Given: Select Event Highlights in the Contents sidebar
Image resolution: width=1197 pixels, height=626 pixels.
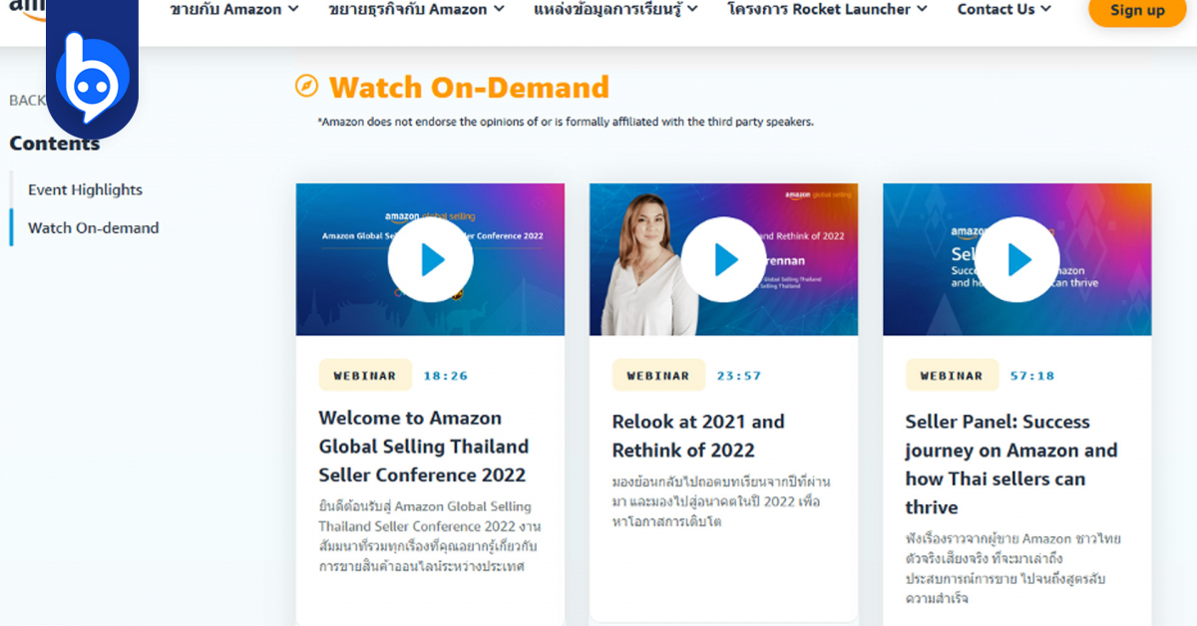Looking at the screenshot, I should point(87,189).
